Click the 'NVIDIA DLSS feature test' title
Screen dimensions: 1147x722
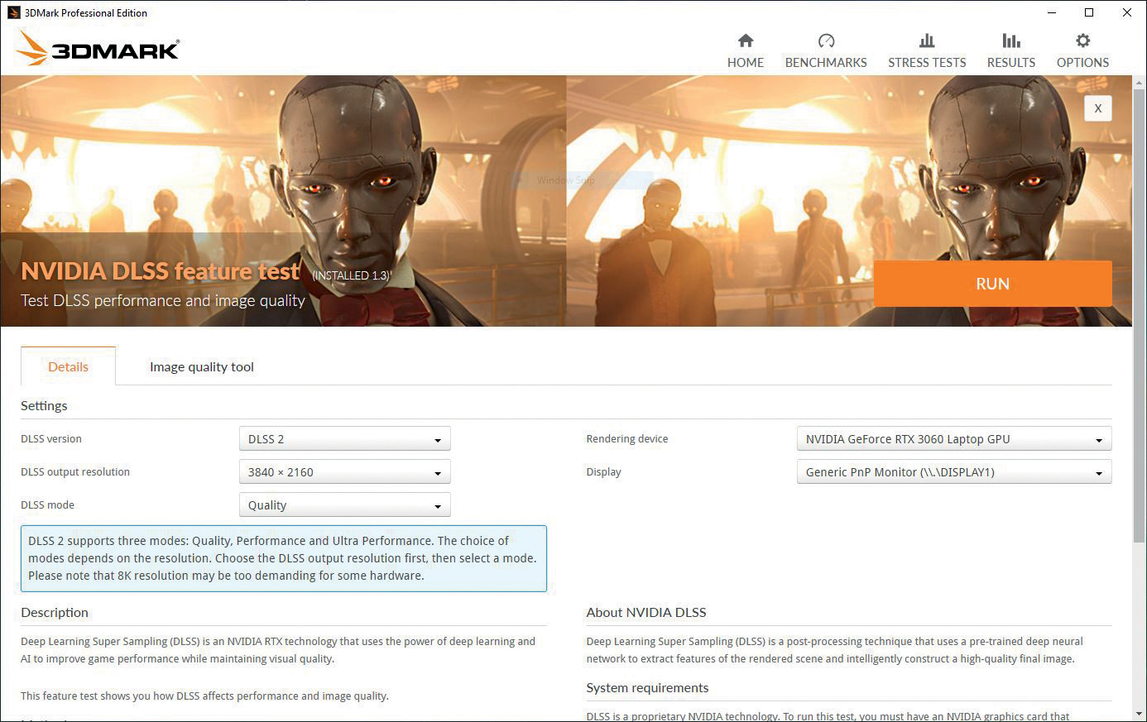pos(161,271)
